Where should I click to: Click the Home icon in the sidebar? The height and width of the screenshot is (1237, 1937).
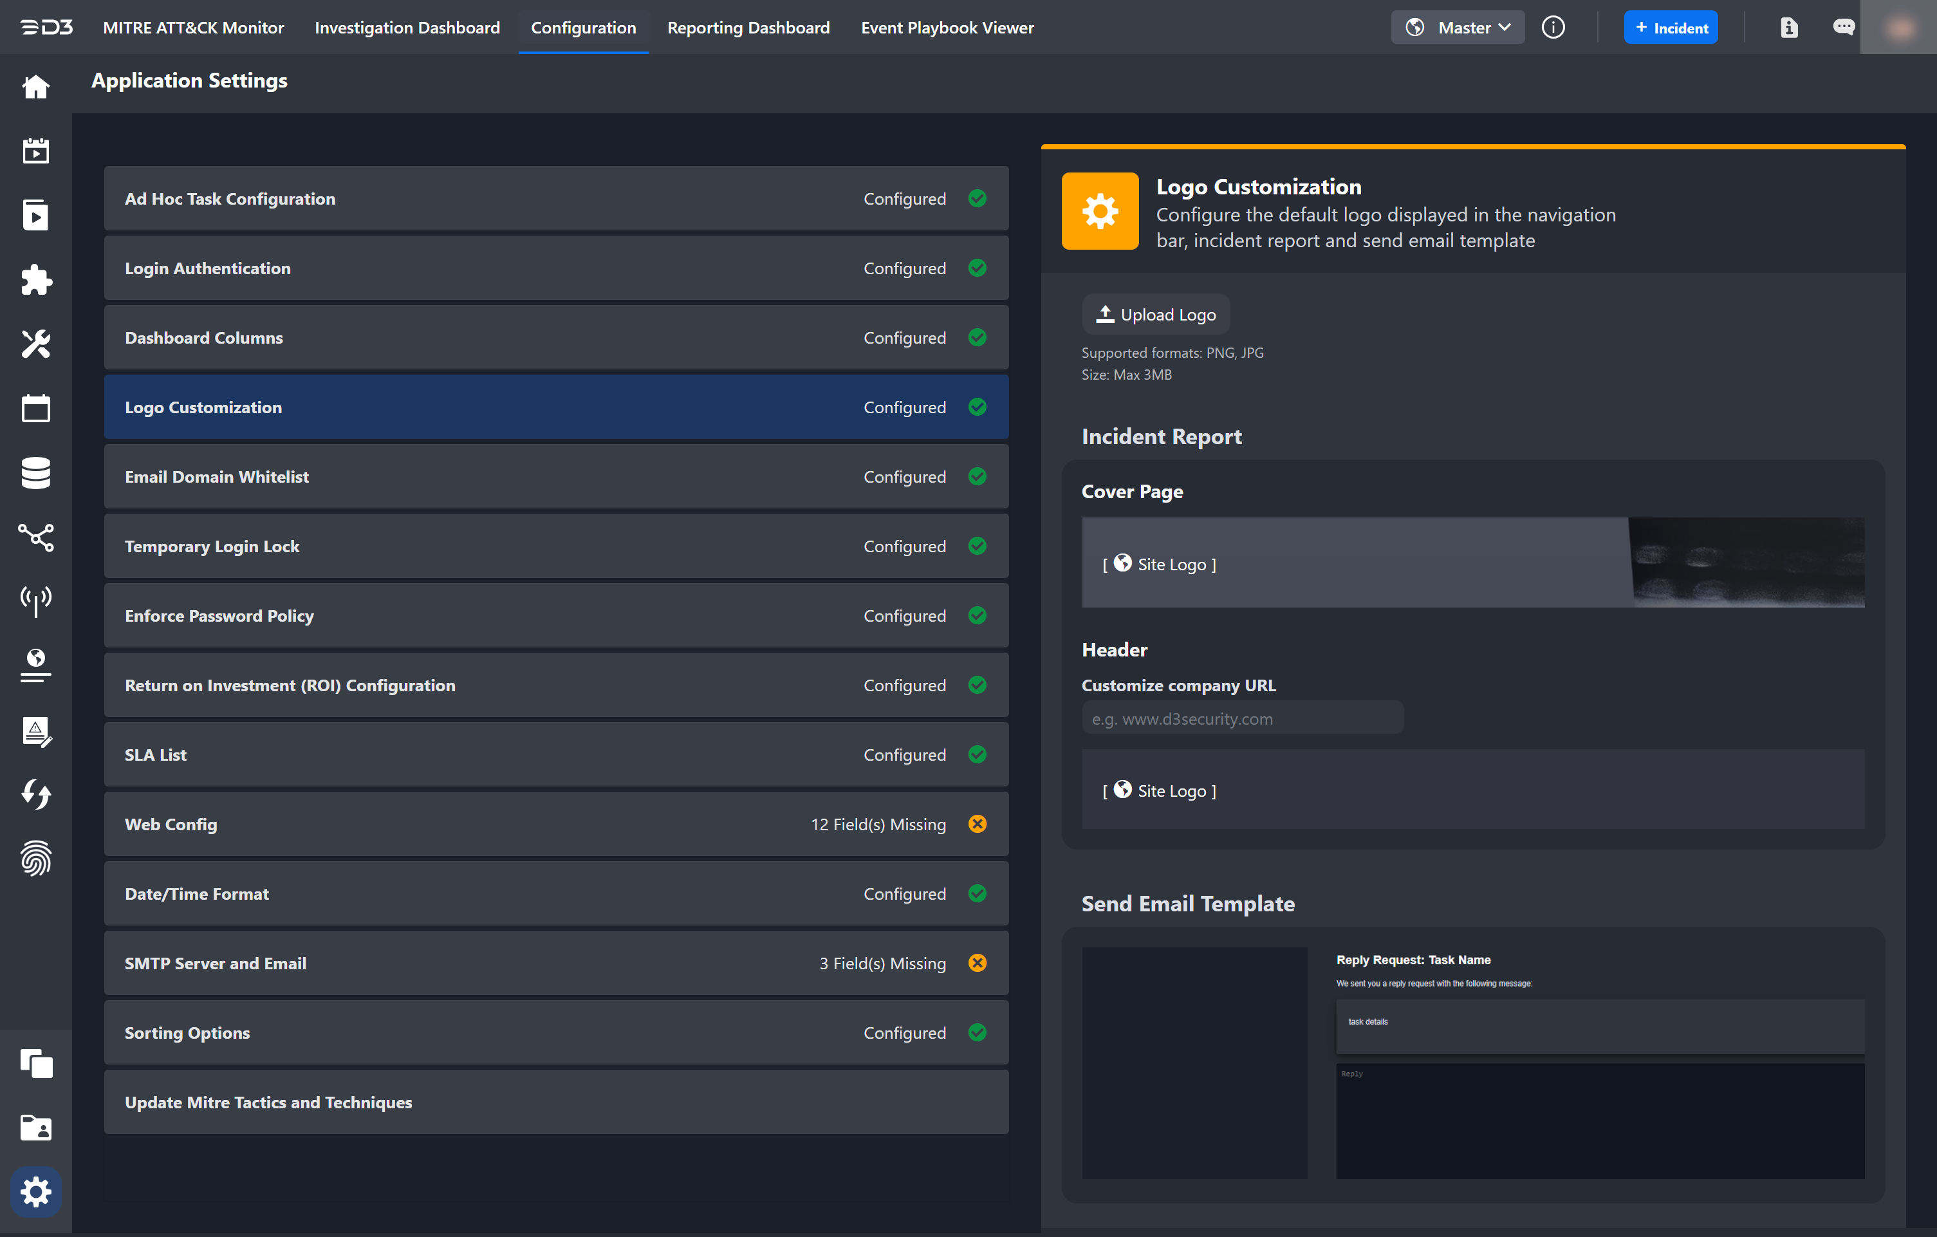pos(35,86)
